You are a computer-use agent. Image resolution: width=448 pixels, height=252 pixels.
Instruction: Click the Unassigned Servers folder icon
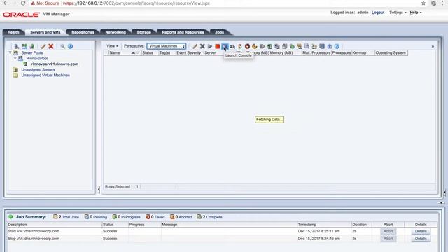(x=15, y=70)
